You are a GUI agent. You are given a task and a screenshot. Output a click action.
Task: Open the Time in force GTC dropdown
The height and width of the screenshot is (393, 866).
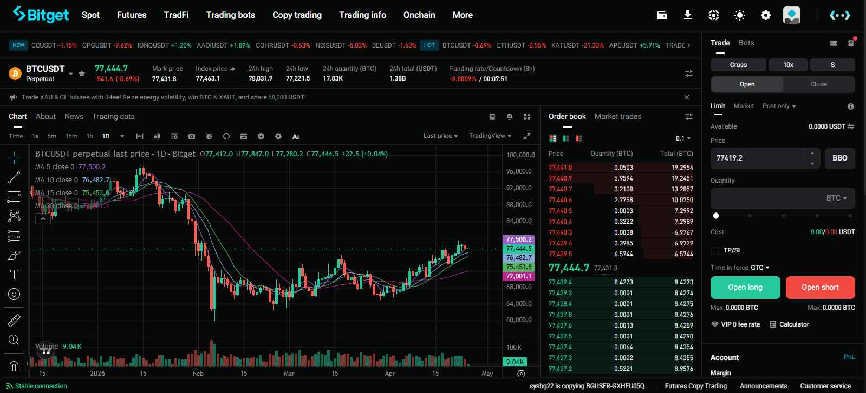tap(760, 268)
